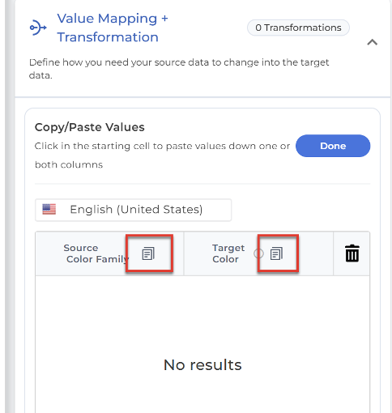Click the 'Click in the starting cell' instruction text

162,155
